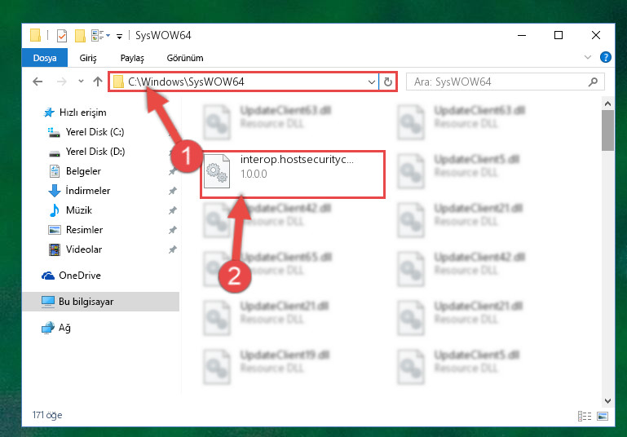
Task: Select the interop.hostsecurityc... file
Action: [x=293, y=174]
